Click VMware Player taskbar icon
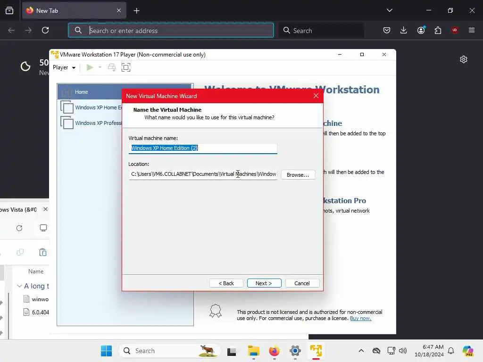 click(x=316, y=351)
